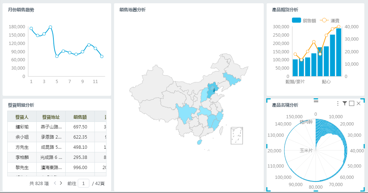Click the three-dot more options icon

click(x=338, y=104)
